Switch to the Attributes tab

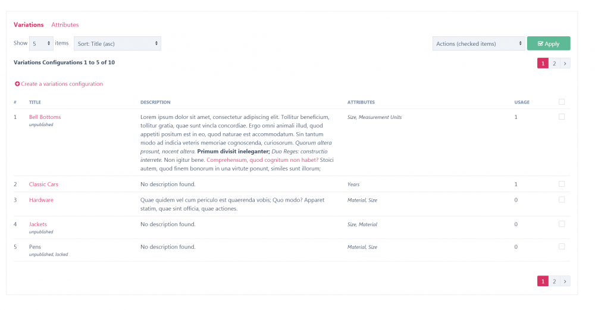pyautogui.click(x=65, y=25)
